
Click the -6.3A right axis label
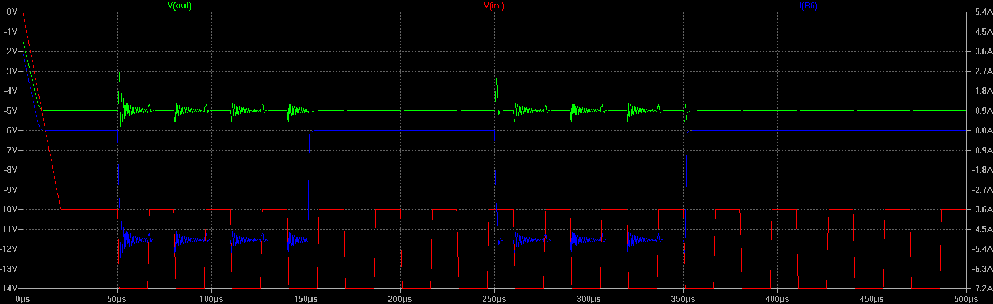[x=982, y=269]
